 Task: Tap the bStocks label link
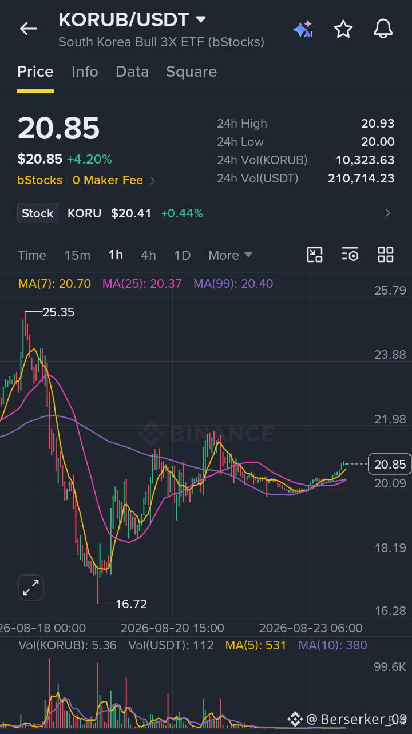39,180
